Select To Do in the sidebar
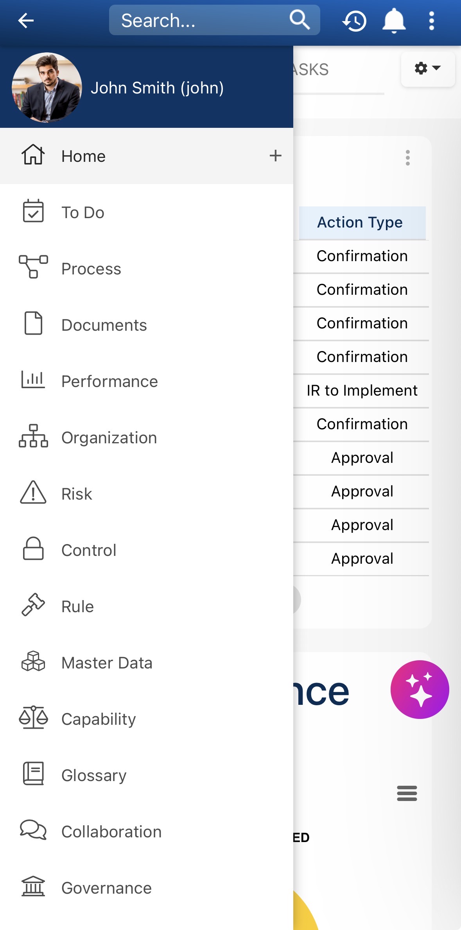The height and width of the screenshot is (930, 461). pos(83,213)
